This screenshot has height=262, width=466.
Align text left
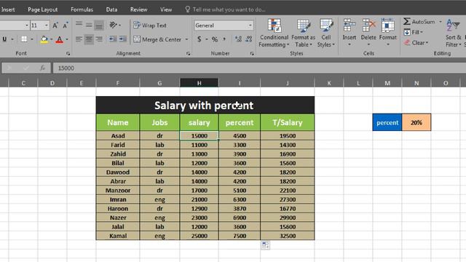[x=79, y=39]
